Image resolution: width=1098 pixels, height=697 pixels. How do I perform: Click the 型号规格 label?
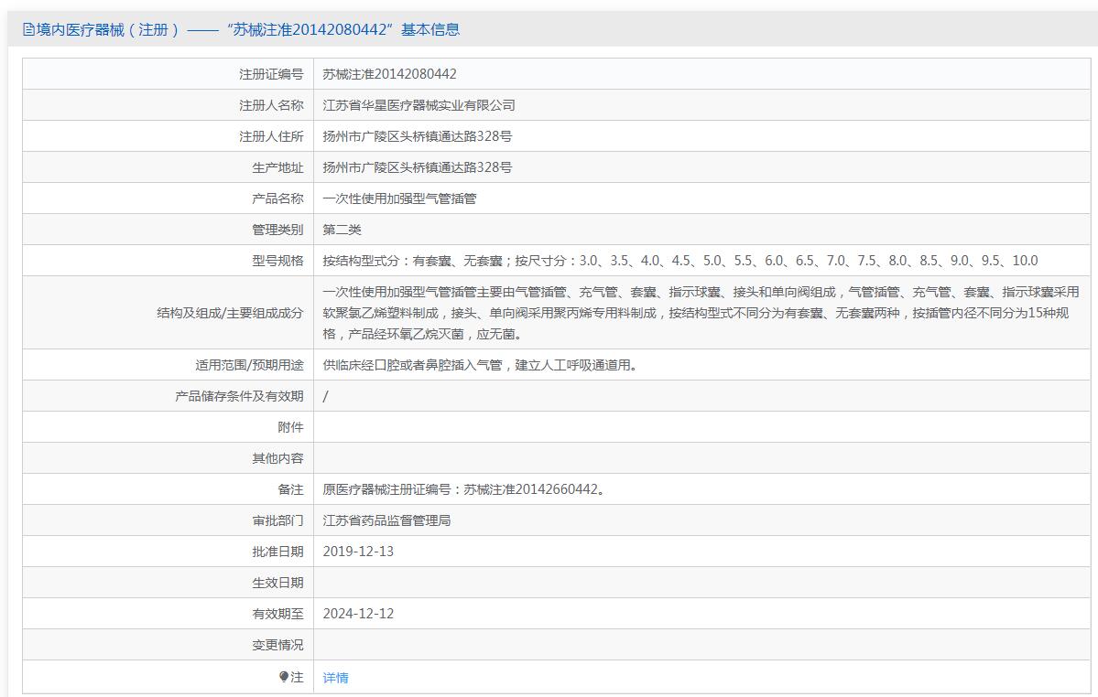[278, 261]
